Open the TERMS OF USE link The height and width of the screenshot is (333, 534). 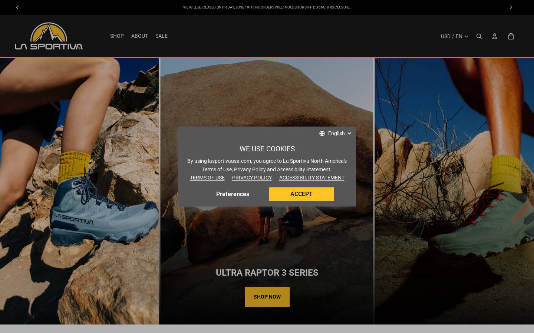point(207,178)
